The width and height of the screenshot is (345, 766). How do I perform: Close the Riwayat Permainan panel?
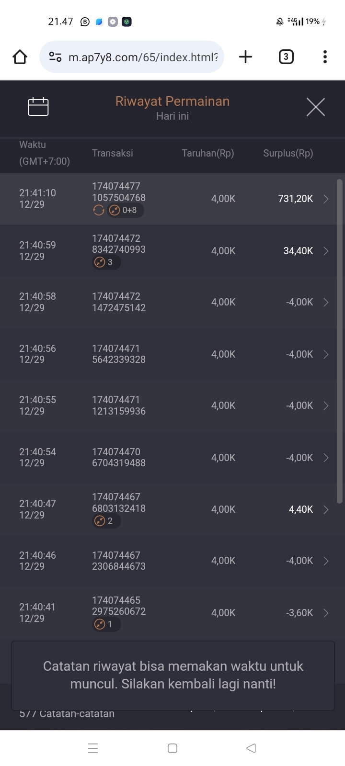(315, 107)
